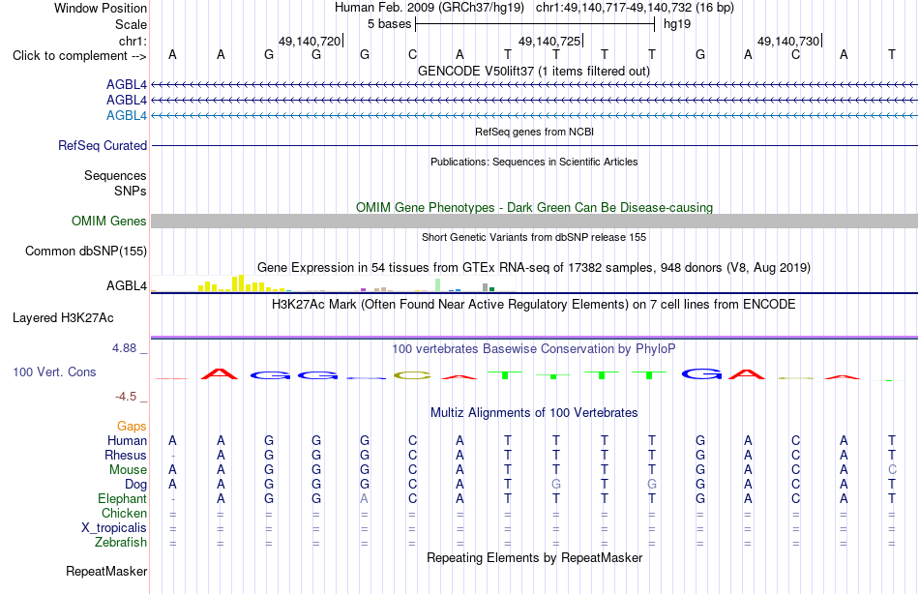Select the Common dbSNP(155) track label

pyautogui.click(x=85, y=251)
